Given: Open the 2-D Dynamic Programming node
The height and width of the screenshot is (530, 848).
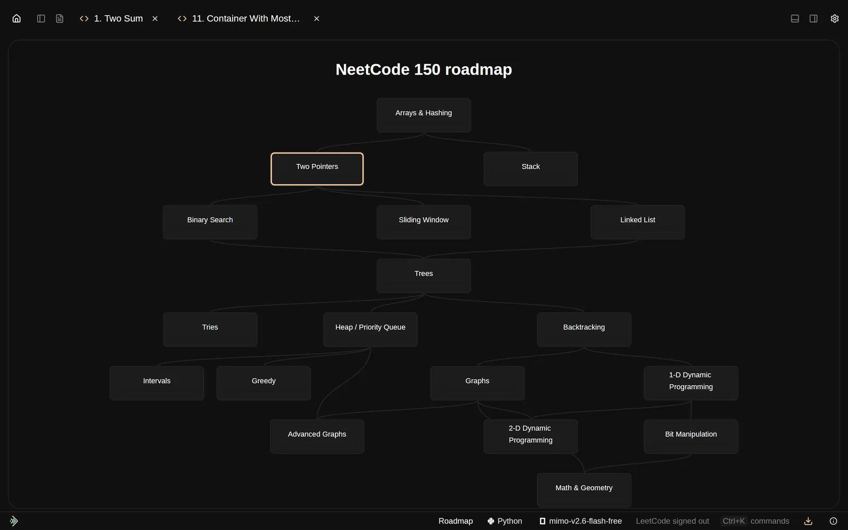Looking at the screenshot, I should 531,436.
